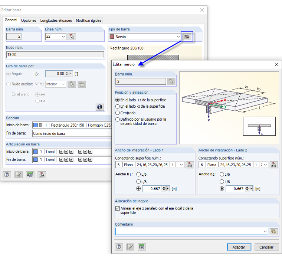Click the rib cross-section thumbnail preview
The height and width of the screenshot is (259, 282).
[259, 126]
